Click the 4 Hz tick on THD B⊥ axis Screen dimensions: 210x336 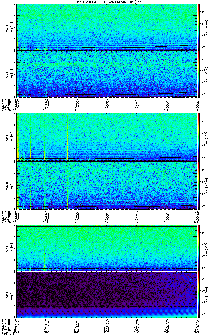[x=15, y=137]
